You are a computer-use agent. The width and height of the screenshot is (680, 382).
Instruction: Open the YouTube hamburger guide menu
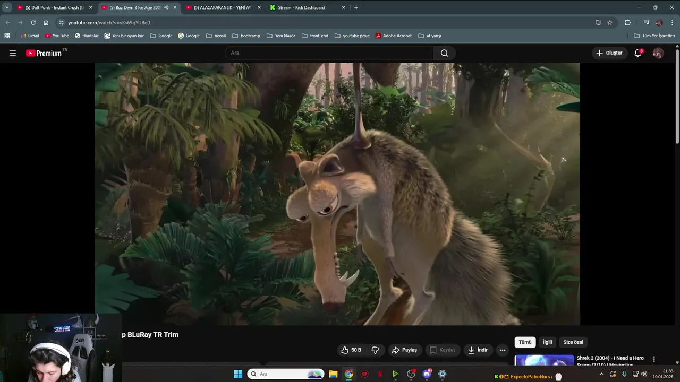[13, 53]
